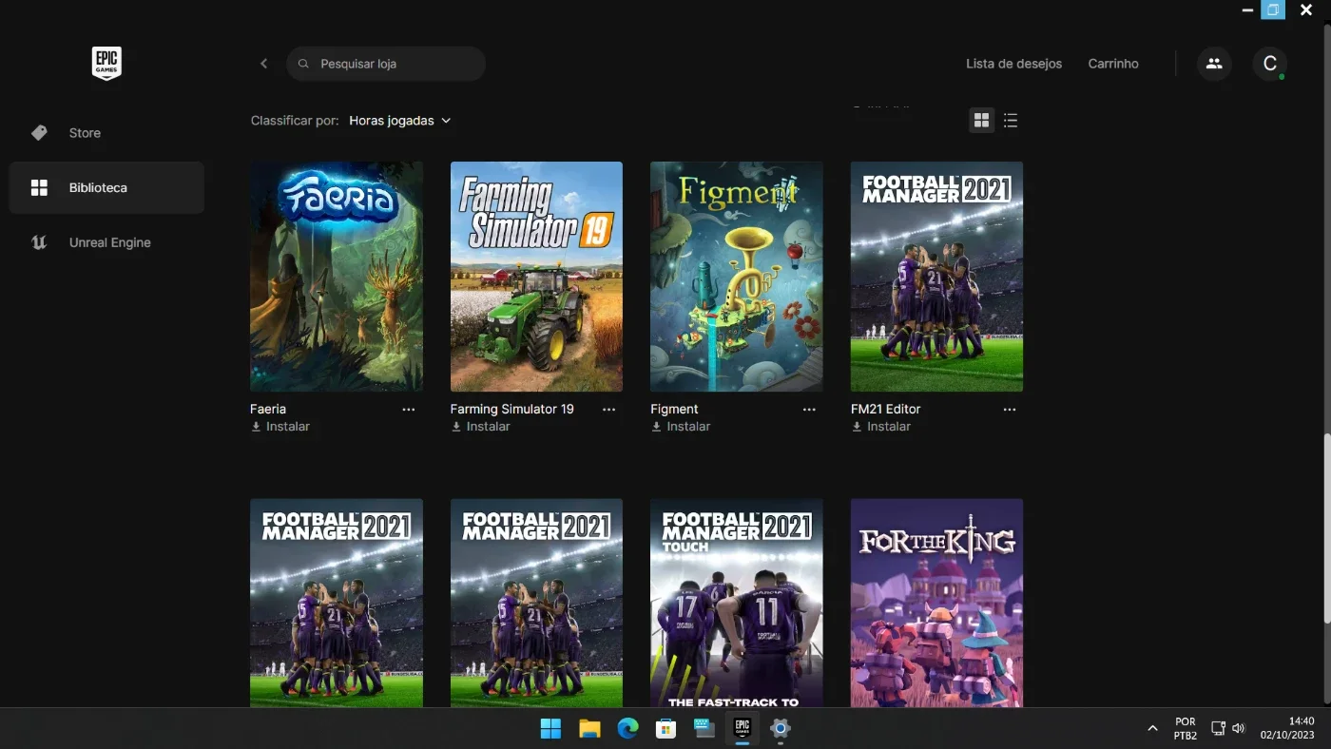Viewport: 1331px width, 749px height.
Task: Select Biblioteca in the sidebar
Action: 106,187
